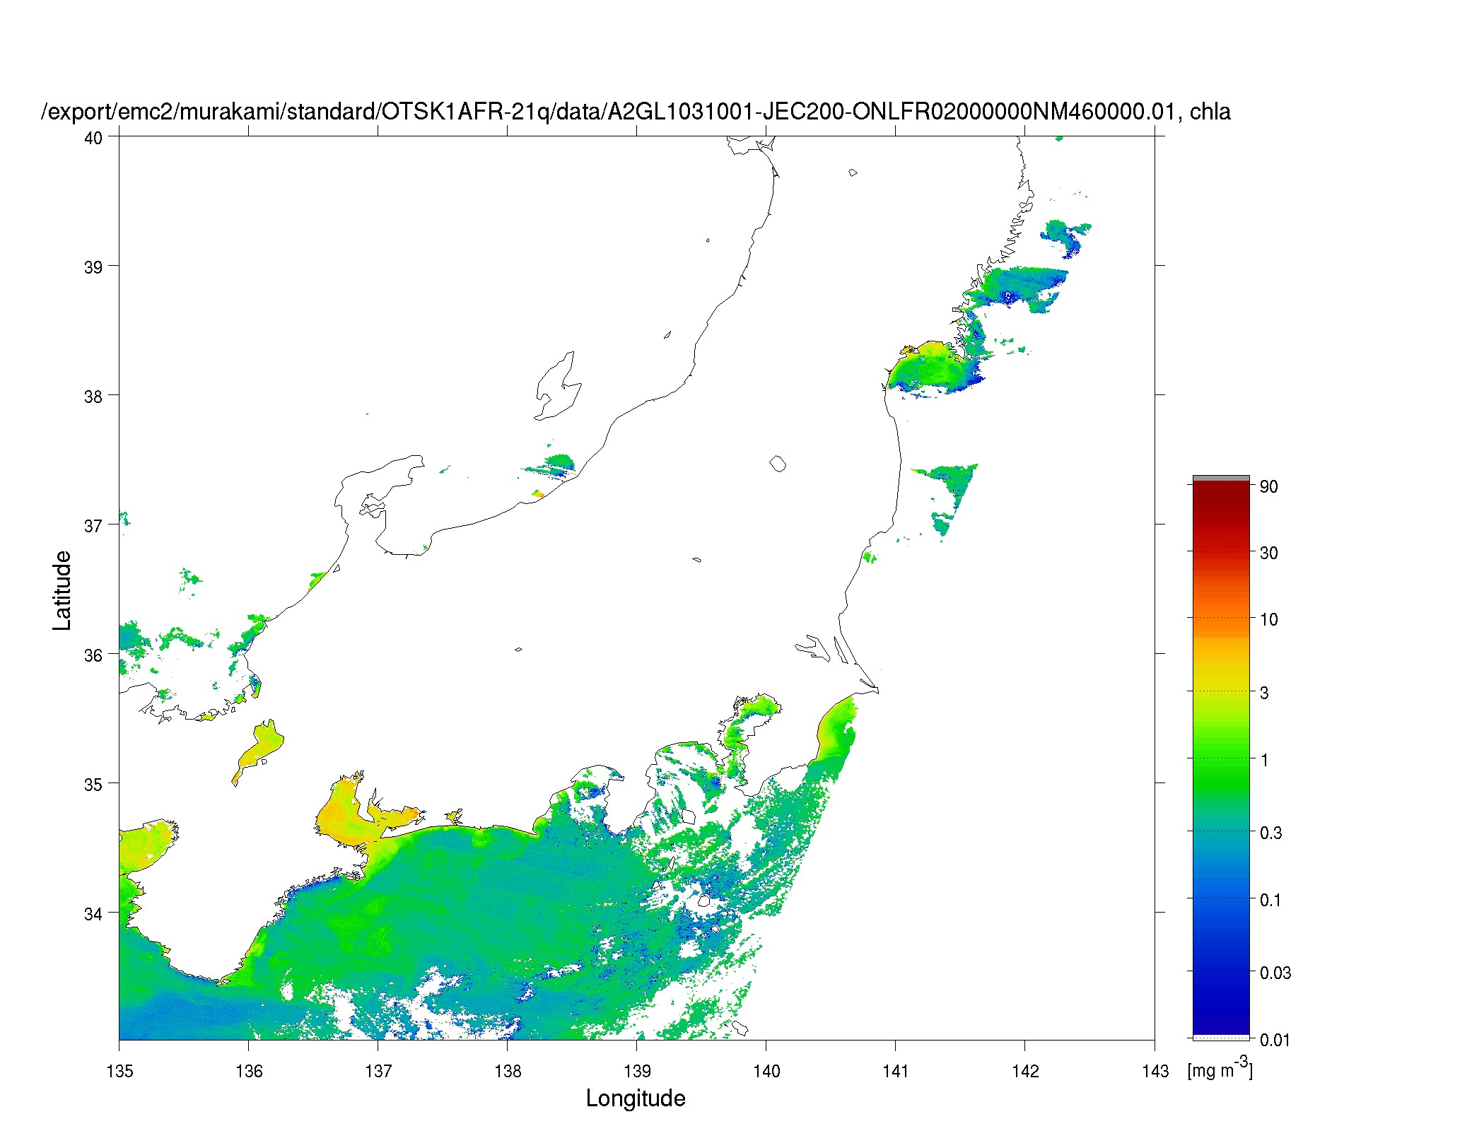The width and height of the screenshot is (1484, 1131).
Task: Click longitude tick label '142'
Action: 1025,1070
